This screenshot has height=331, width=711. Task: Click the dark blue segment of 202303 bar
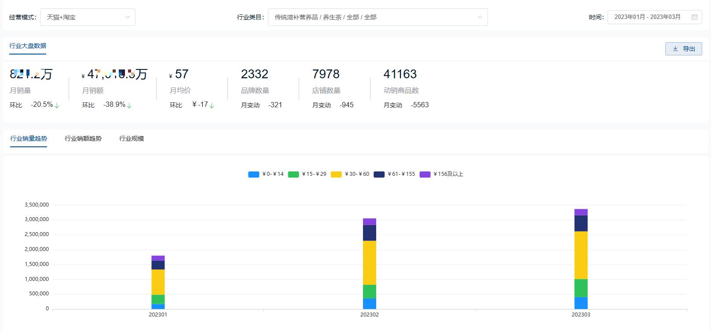point(581,223)
